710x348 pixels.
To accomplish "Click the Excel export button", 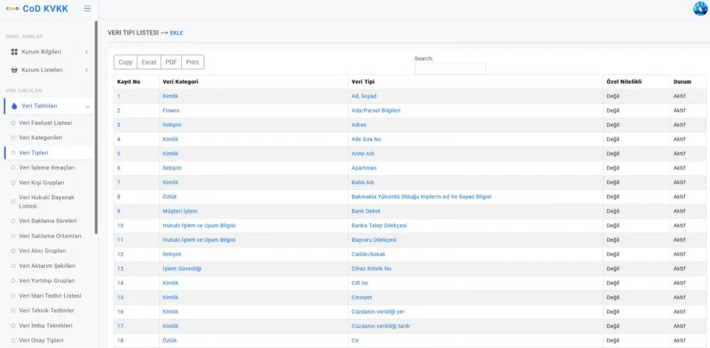I will coord(149,62).
